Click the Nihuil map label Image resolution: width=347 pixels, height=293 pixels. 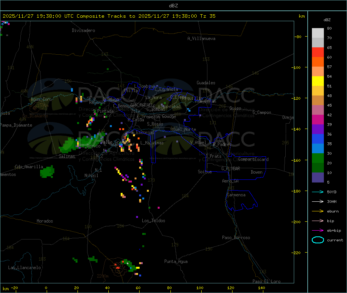click(x=91, y=176)
